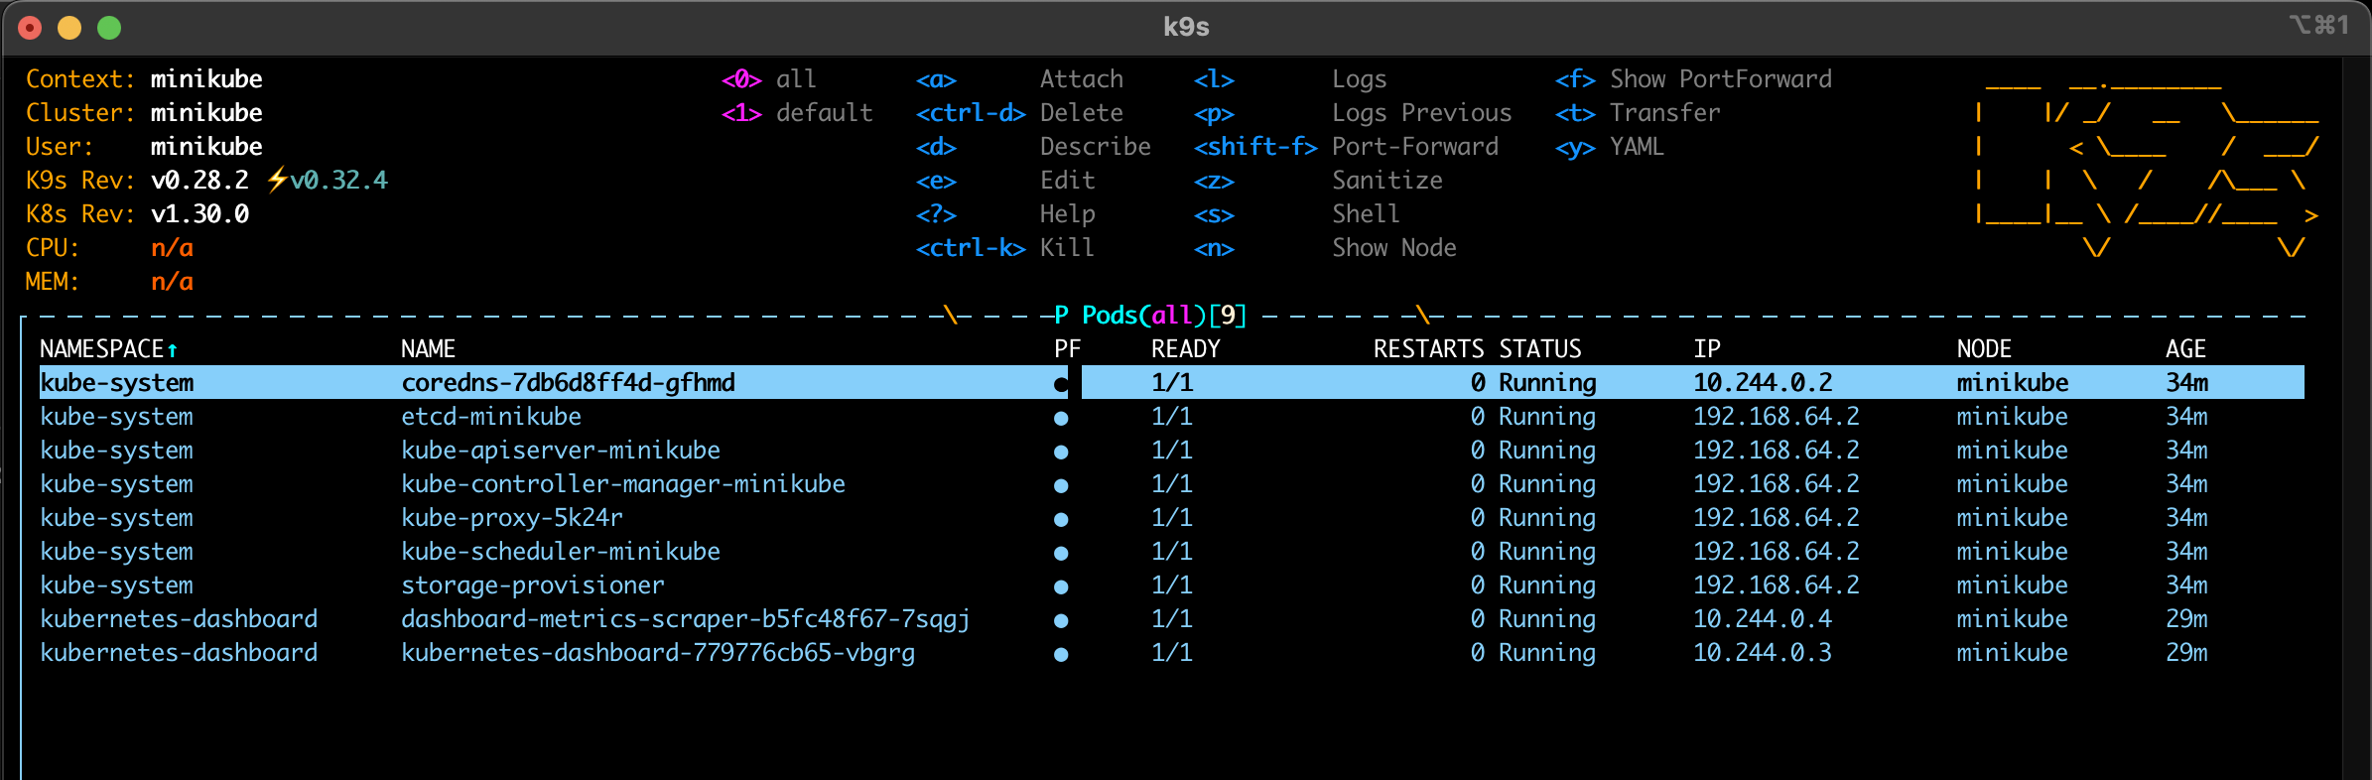Image resolution: width=2372 pixels, height=780 pixels.
Task: Click IP 10.244.0.4 of metrics scraper
Action: pos(1762,618)
